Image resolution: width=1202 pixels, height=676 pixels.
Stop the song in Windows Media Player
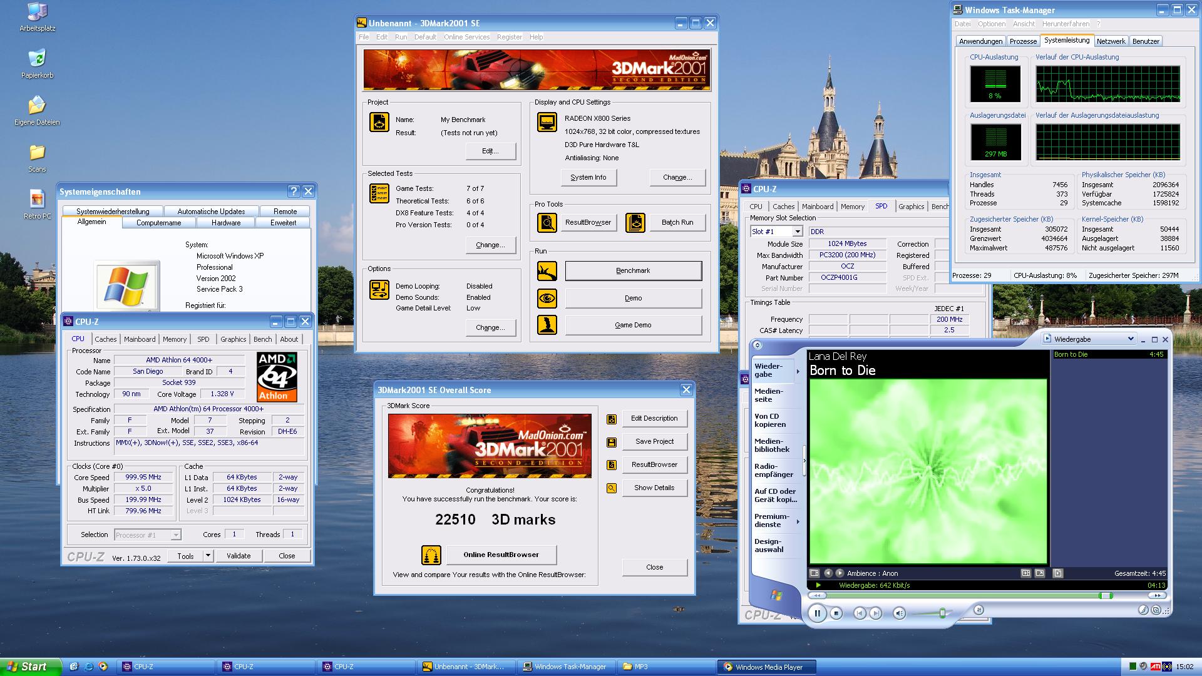pos(836,613)
